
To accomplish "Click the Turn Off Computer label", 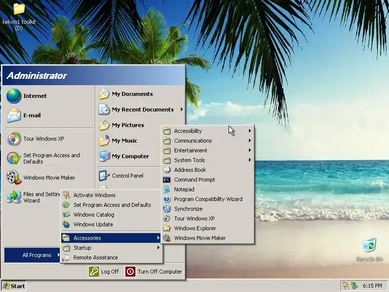I will click(x=160, y=272).
